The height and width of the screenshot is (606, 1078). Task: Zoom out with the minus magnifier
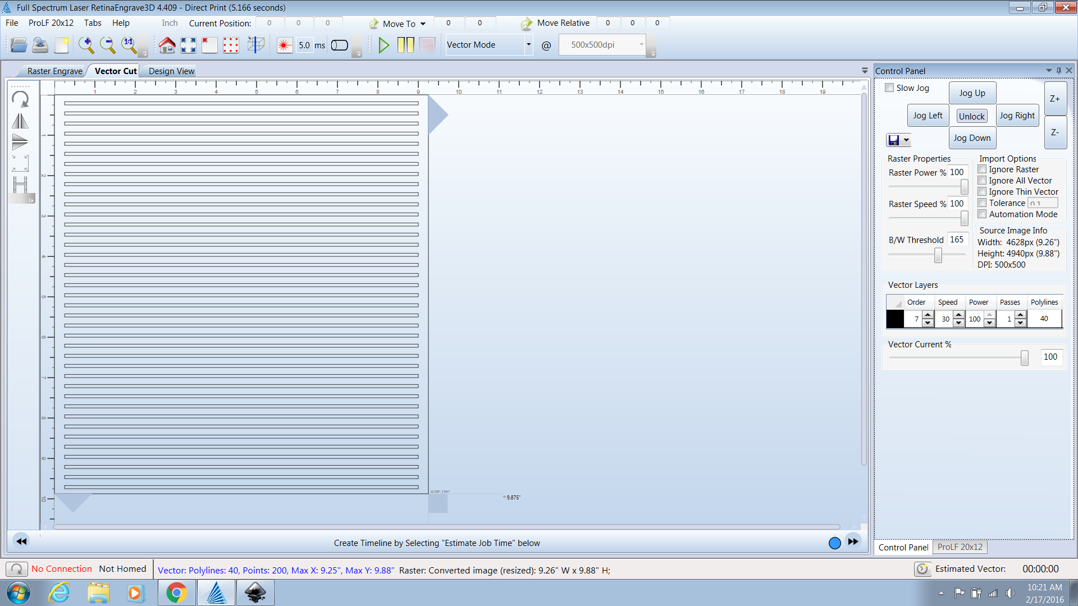(x=107, y=45)
